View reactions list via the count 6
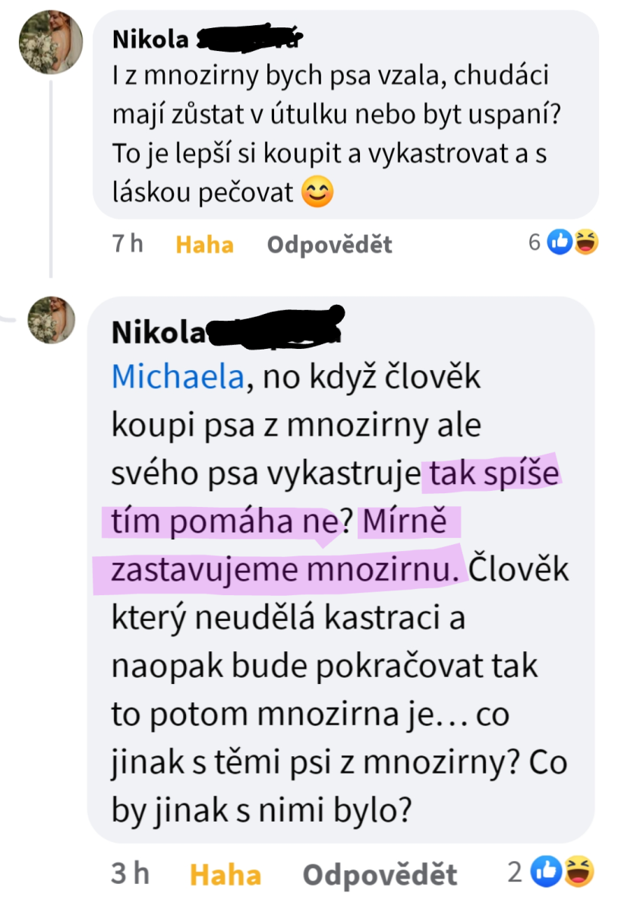Screen dimensions: 618x912 click(534, 242)
